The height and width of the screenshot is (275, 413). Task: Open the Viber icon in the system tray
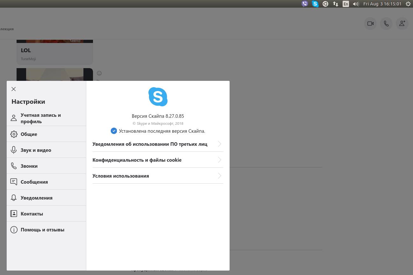(x=305, y=4)
